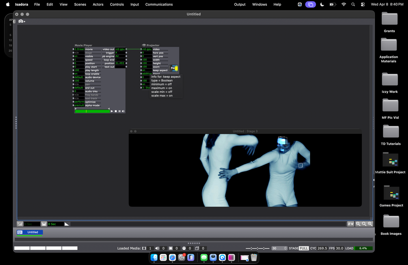
Task: Click the green movie position scrub bar
Action: coord(92,111)
